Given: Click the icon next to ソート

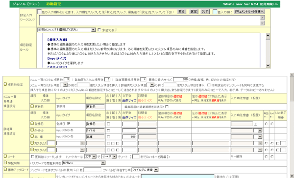Looking at the screenshot, I should tap(5, 156).
